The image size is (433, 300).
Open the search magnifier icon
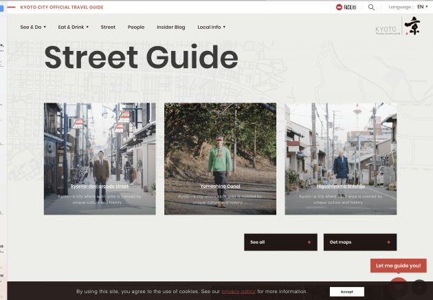[371, 7]
